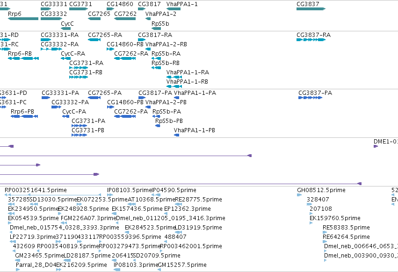
Task: Select the CG3817 gene glyph
Action: [x=142, y=9]
